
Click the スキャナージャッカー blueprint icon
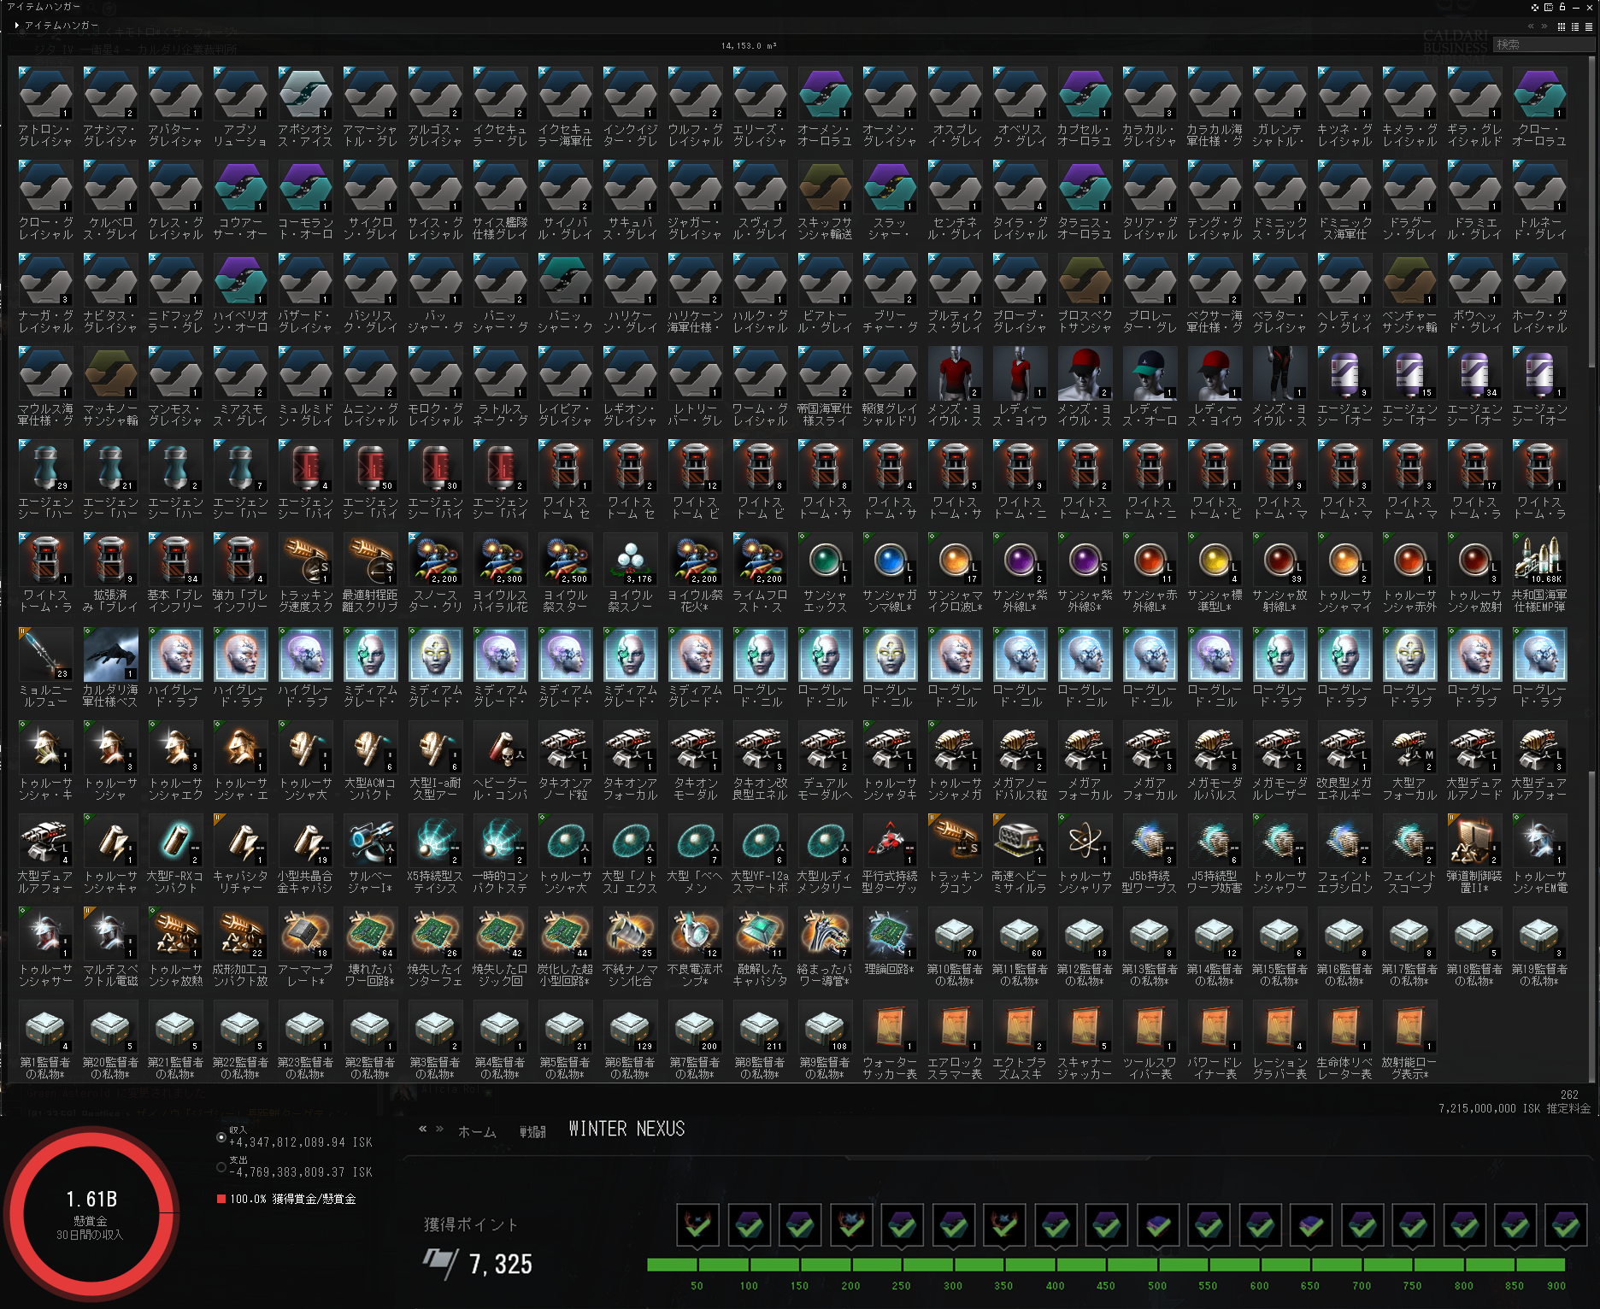tap(1085, 1027)
